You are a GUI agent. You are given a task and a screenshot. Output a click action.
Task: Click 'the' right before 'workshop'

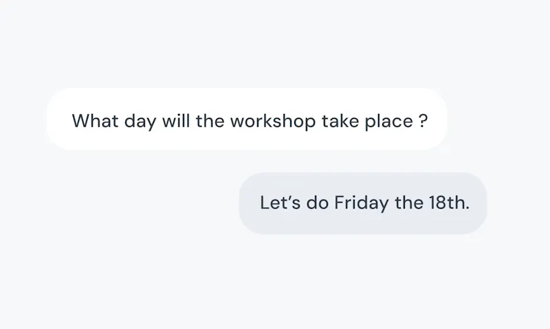click(210, 120)
